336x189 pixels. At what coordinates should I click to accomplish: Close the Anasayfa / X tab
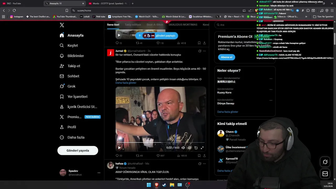pyautogui.click(x=83, y=3)
